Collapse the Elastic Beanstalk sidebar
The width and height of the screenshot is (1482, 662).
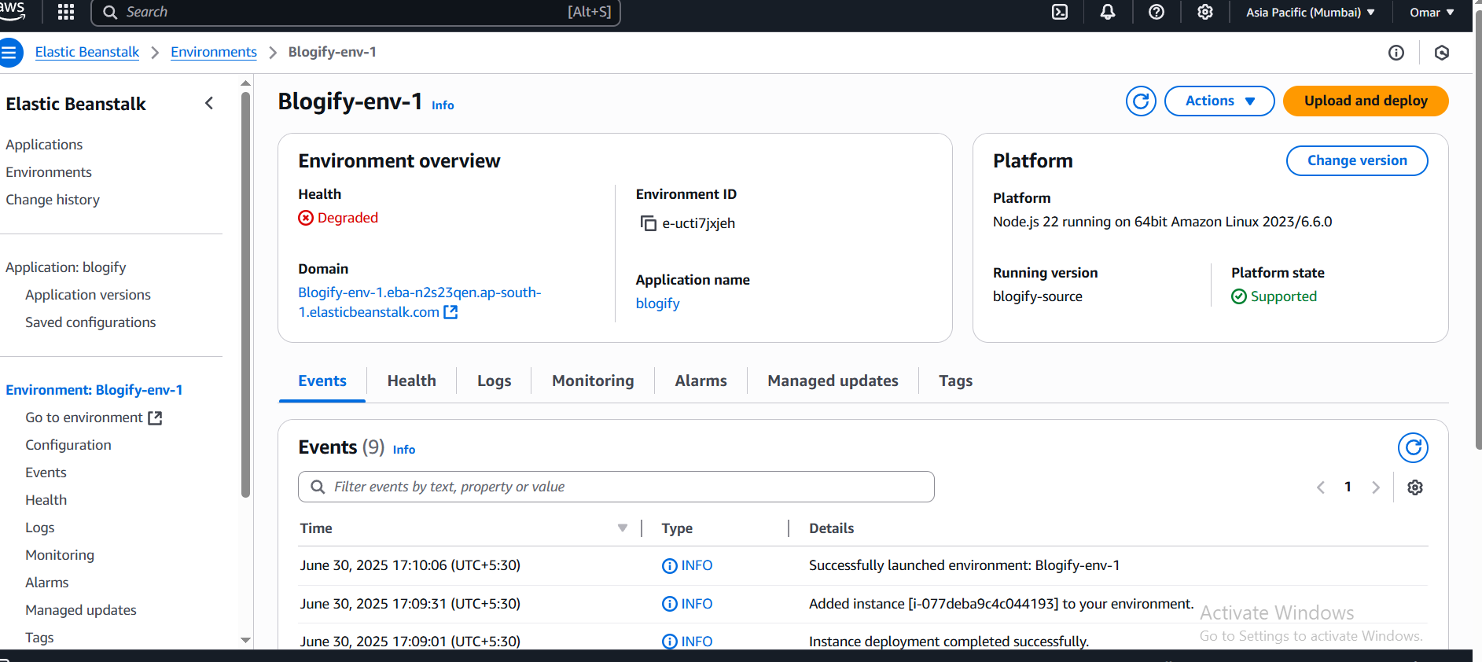point(209,103)
